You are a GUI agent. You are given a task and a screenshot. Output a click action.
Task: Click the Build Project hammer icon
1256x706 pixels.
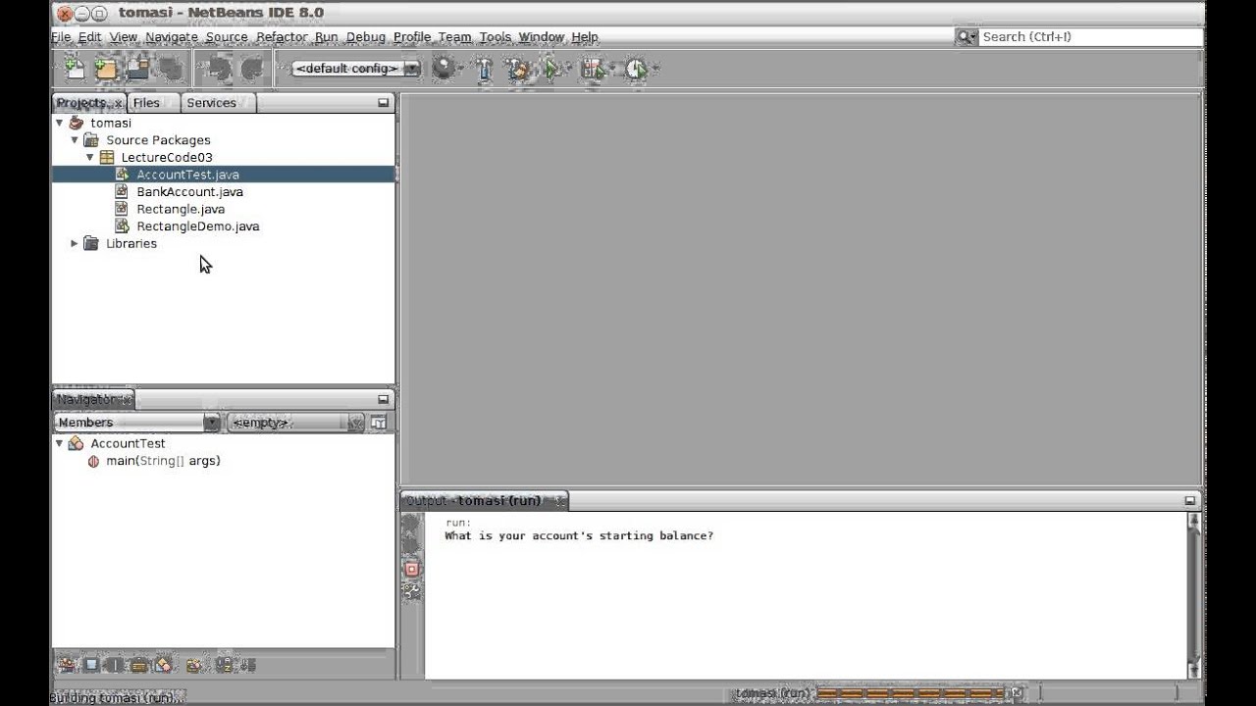484,69
